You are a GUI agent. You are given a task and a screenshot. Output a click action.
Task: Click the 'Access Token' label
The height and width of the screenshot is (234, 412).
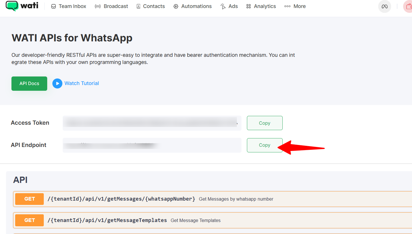point(30,123)
